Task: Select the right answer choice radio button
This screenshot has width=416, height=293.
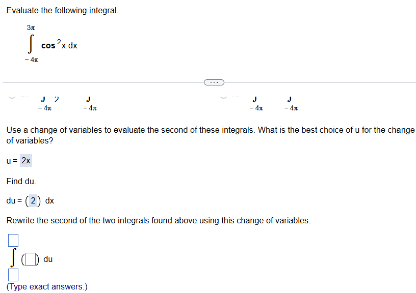Action: (223, 97)
